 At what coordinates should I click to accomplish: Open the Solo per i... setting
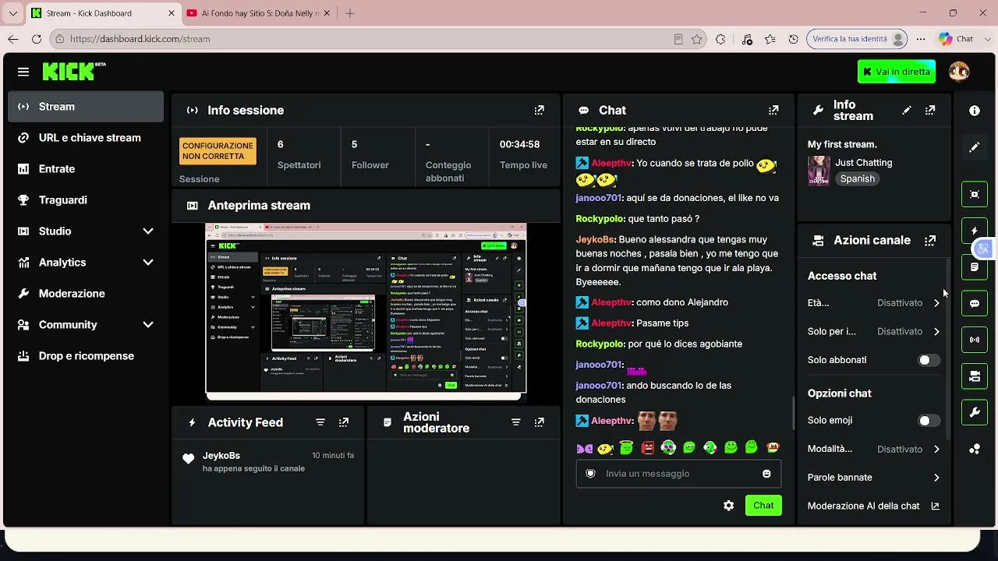click(x=873, y=332)
